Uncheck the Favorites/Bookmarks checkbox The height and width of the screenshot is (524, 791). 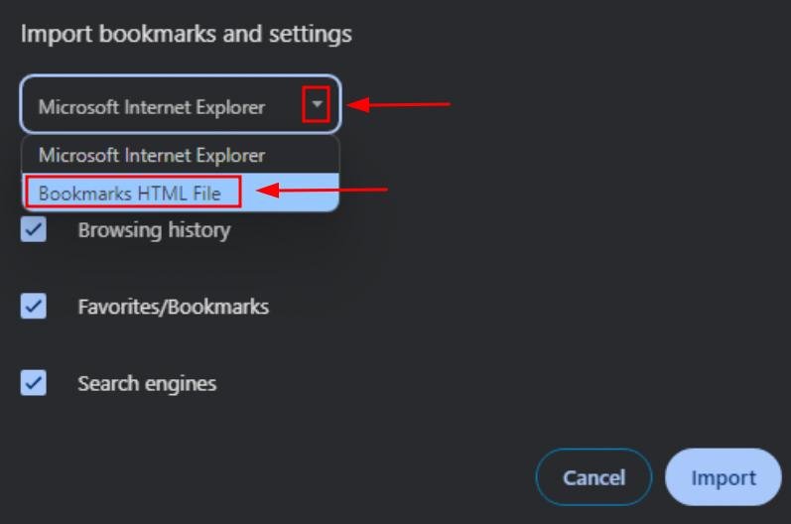click(34, 306)
